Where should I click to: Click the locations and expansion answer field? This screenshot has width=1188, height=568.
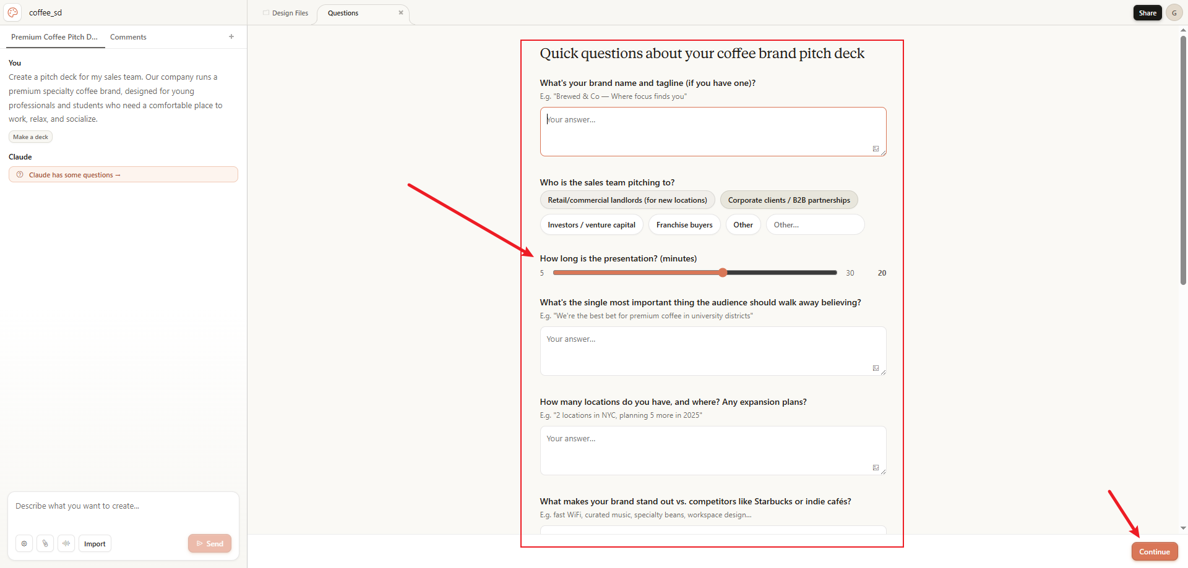click(x=713, y=451)
